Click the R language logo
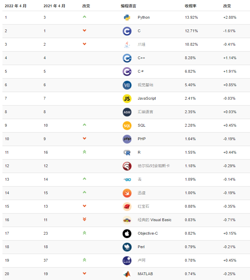Screen dimensions: 250x280 point(127,152)
